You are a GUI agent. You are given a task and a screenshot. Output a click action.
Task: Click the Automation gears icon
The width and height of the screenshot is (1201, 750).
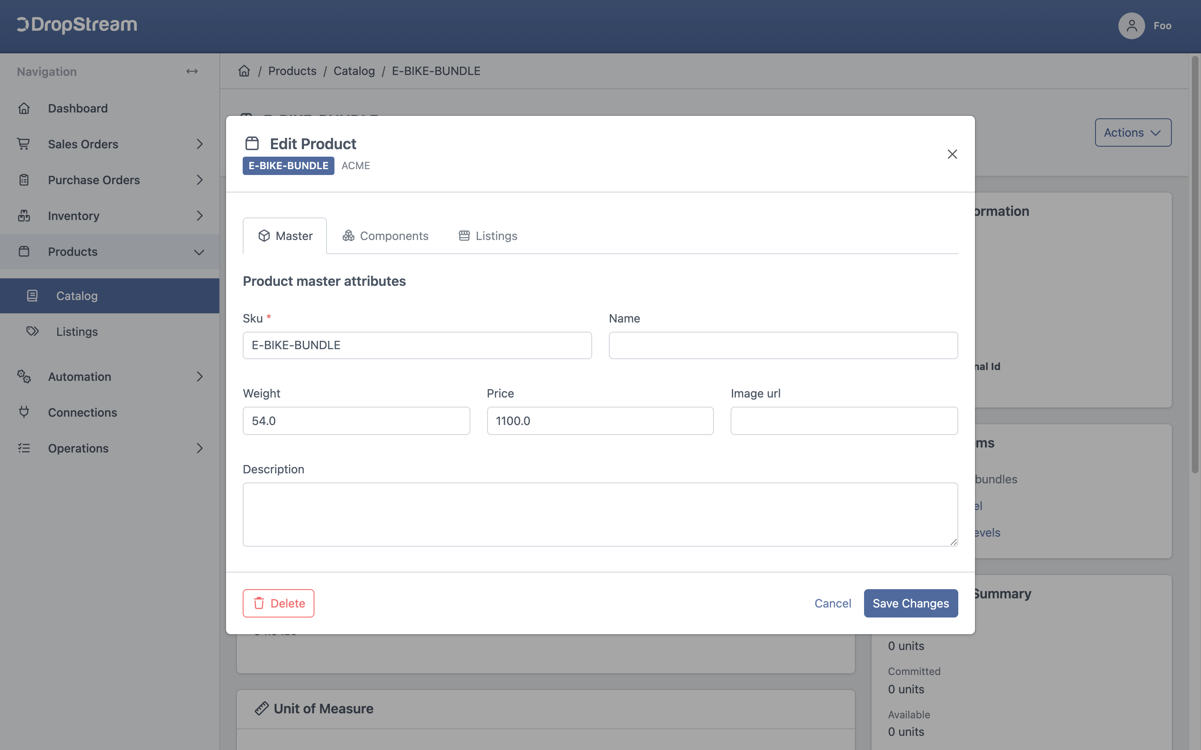[x=24, y=377]
